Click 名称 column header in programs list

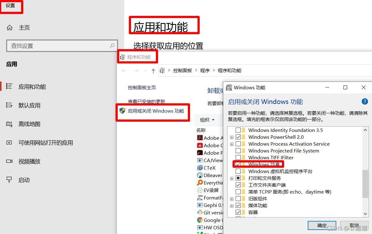(201, 130)
